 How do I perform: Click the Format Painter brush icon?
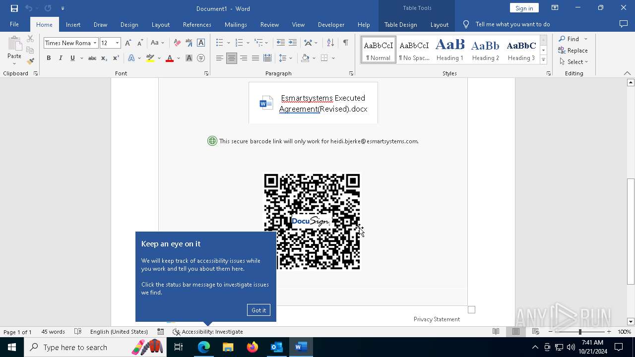pos(30,61)
